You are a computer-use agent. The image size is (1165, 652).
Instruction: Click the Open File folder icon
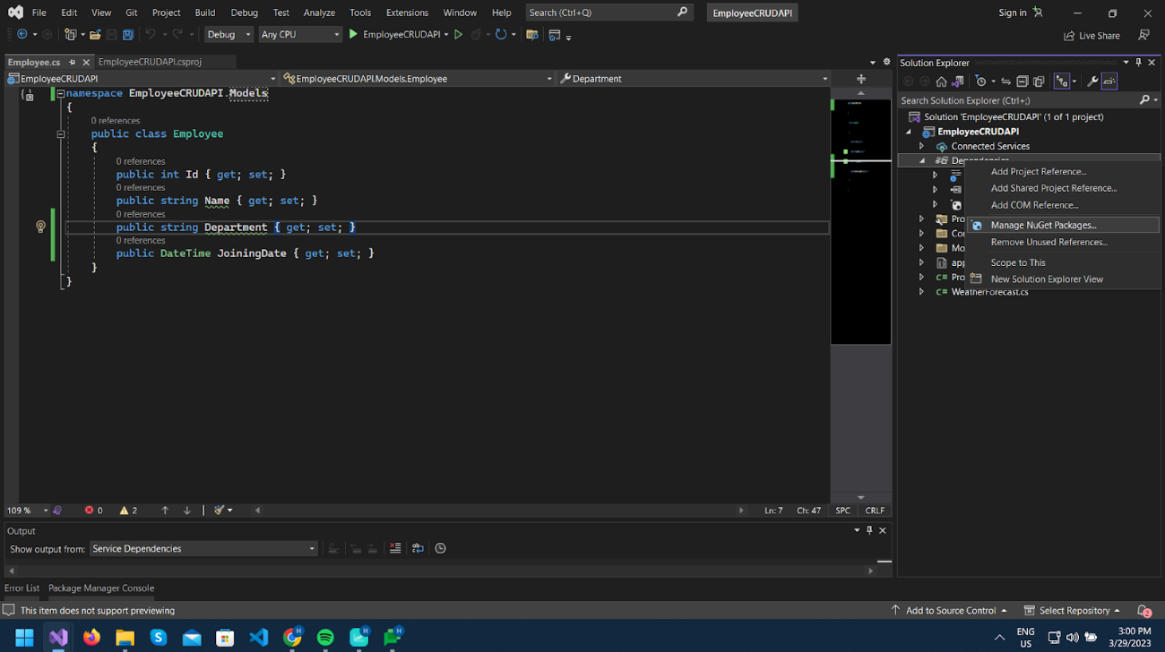tap(95, 35)
